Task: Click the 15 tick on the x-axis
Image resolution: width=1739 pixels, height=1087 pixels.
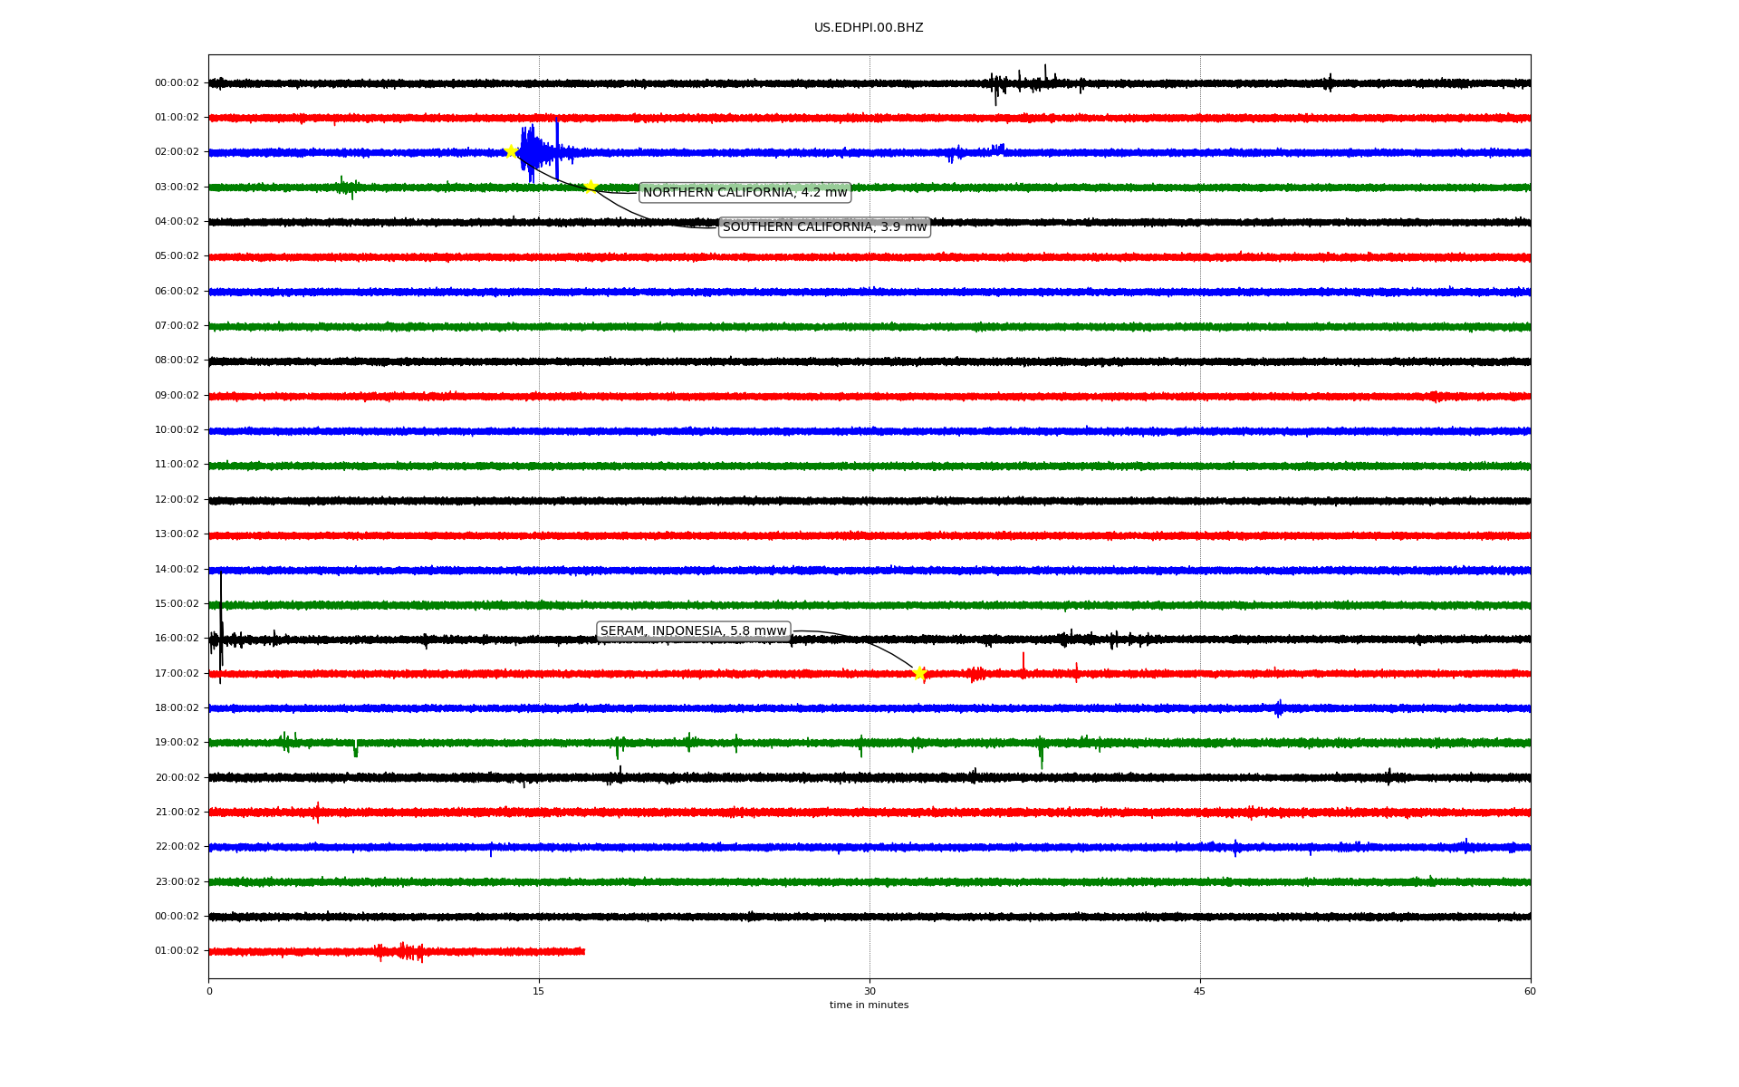Action: [539, 991]
